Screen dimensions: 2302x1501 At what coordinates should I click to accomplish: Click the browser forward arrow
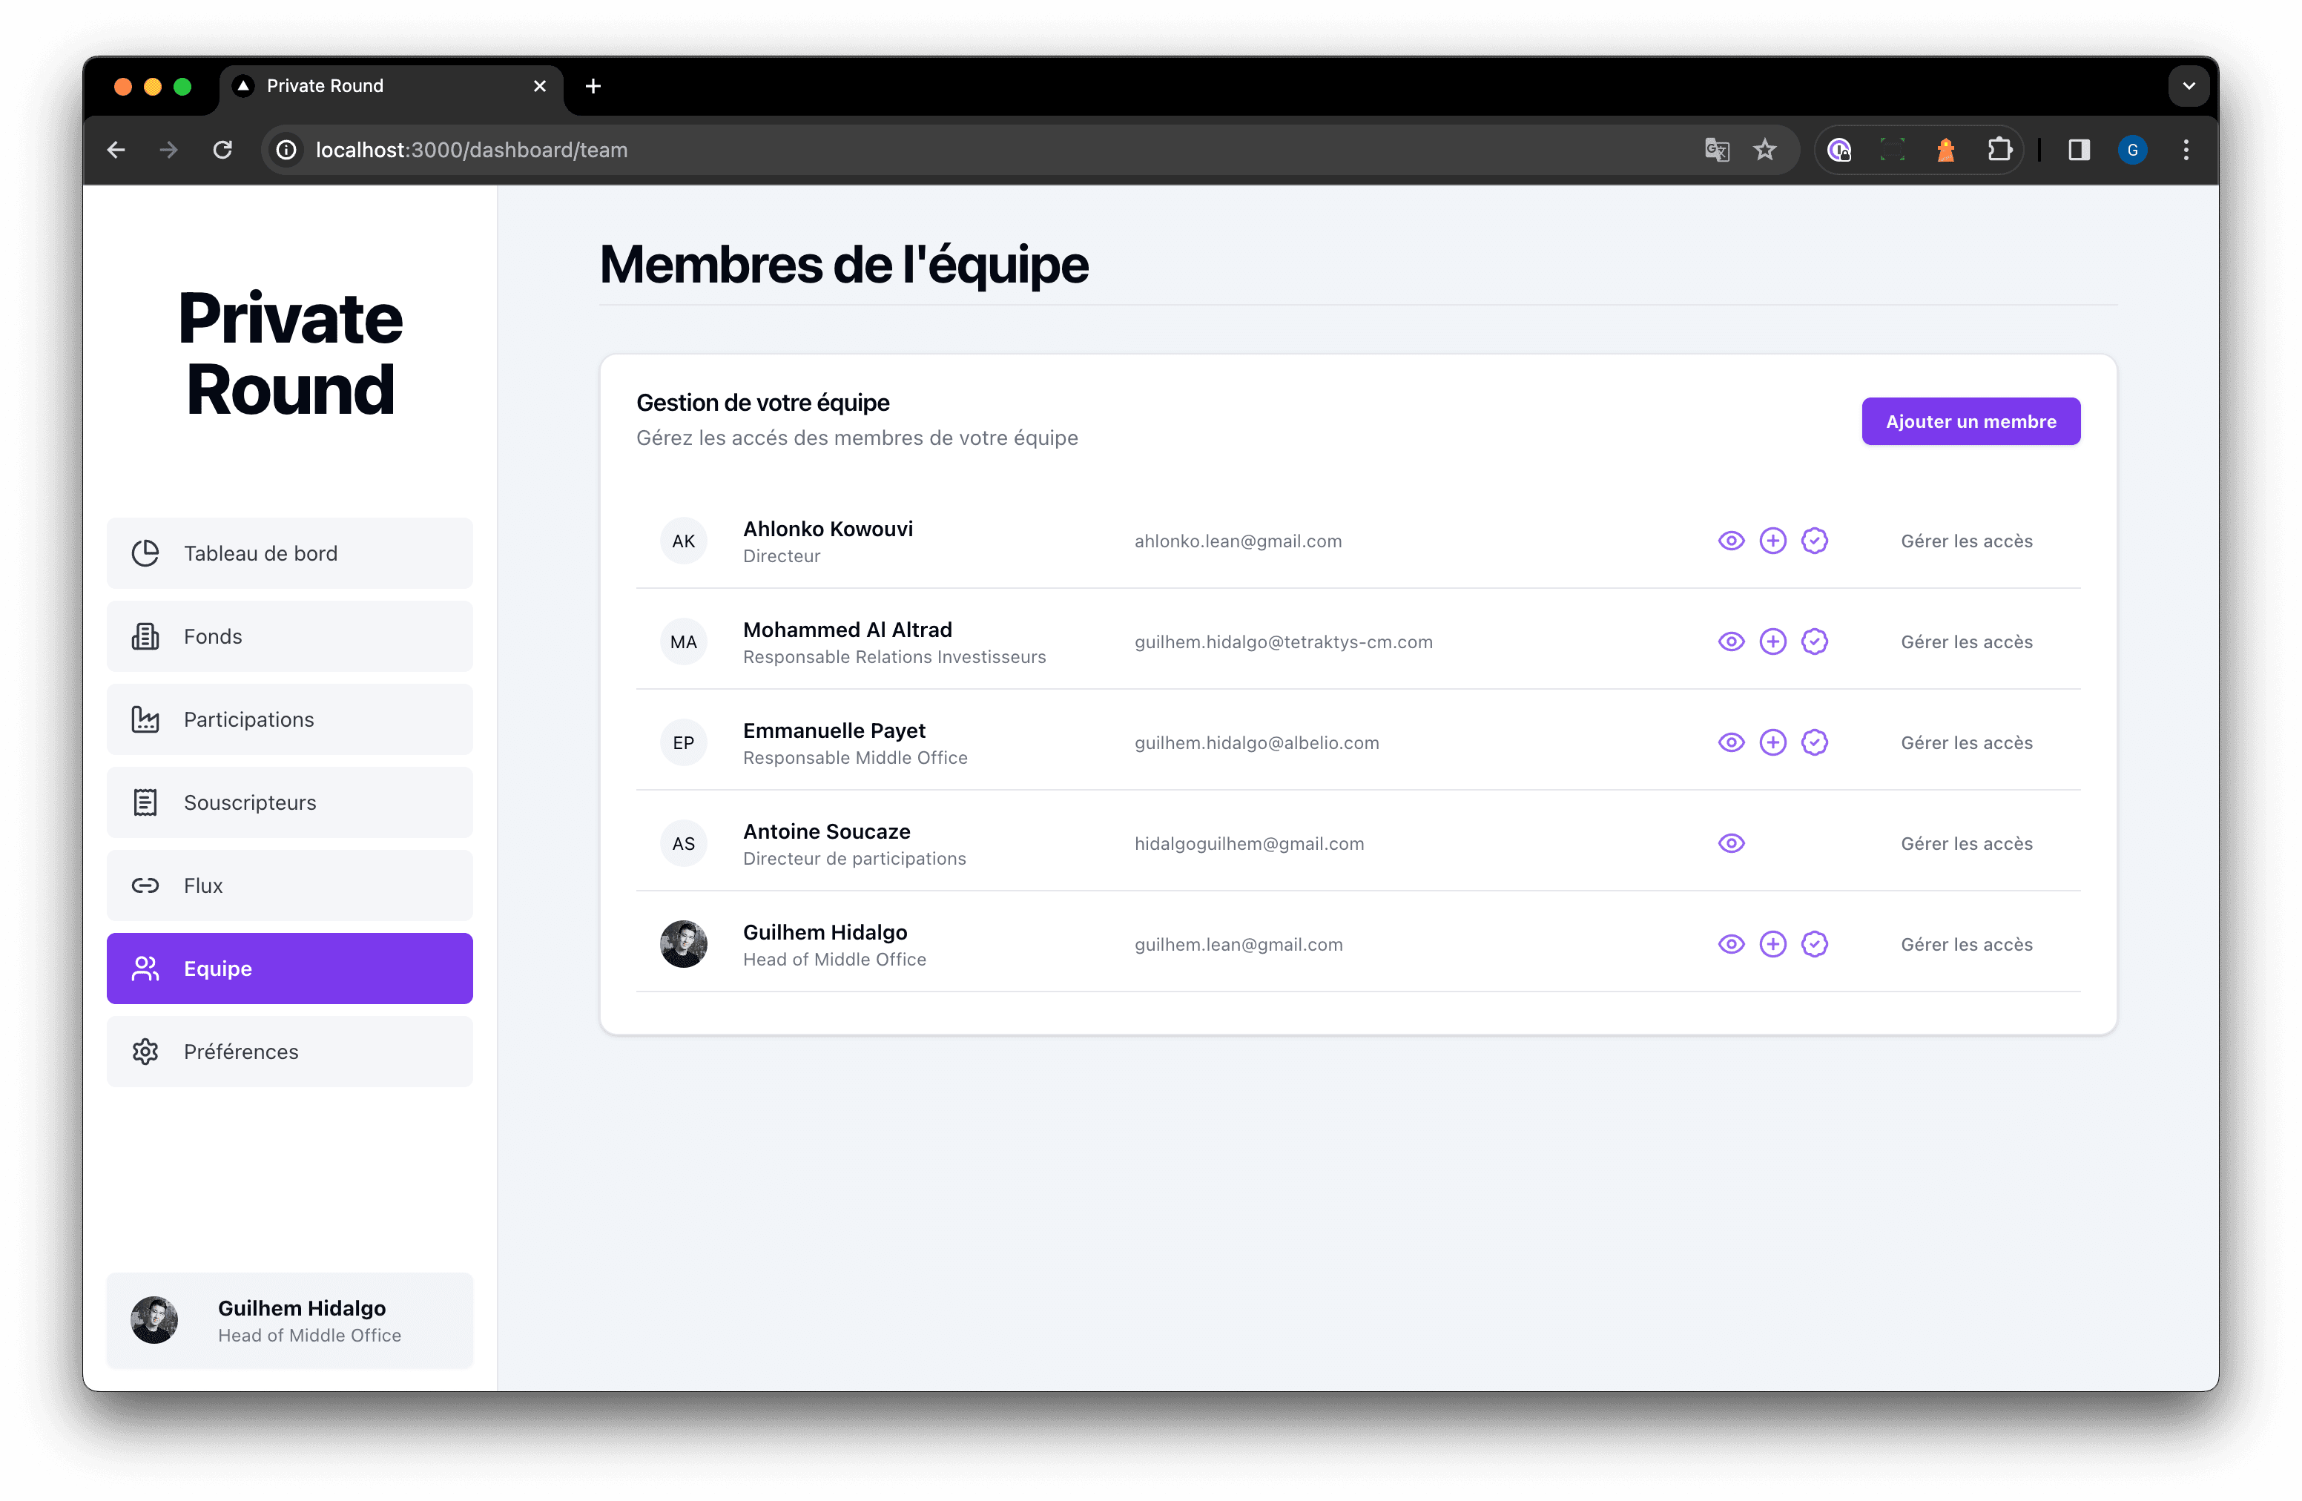click(169, 150)
